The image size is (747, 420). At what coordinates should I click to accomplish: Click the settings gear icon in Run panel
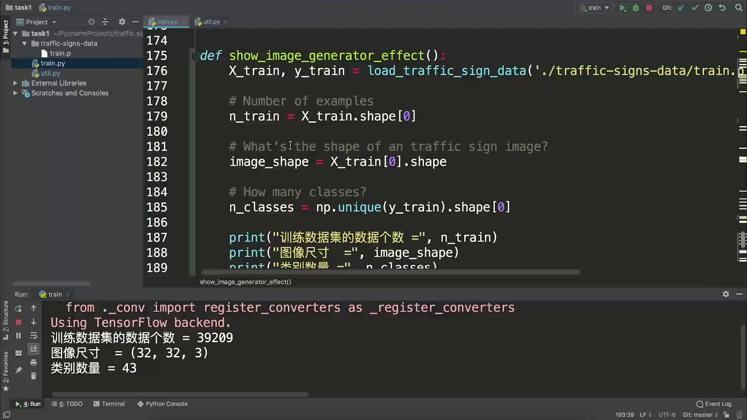coord(726,294)
